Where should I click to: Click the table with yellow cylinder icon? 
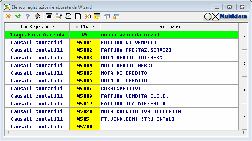pyautogui.click(x=116, y=16)
